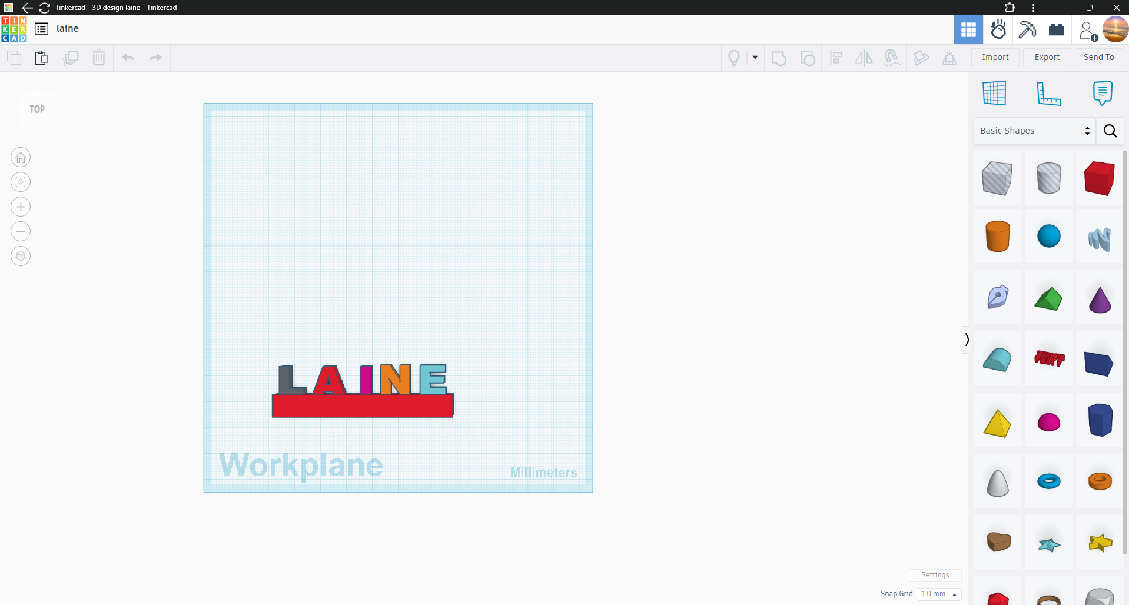
Task: Select the Workplane tool
Action: click(x=994, y=93)
